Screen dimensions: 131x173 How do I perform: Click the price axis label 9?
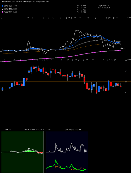click(x=125, y=93)
